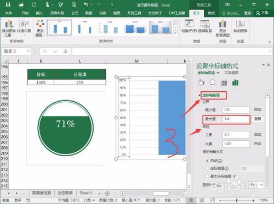Click the Axis Options bar chart icon
The width and height of the screenshot is (274, 204).
coord(235,82)
